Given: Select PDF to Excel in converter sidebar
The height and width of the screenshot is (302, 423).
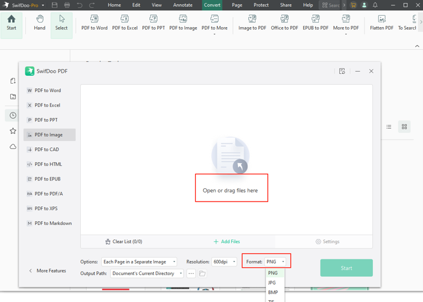Looking at the screenshot, I should click(x=49, y=105).
